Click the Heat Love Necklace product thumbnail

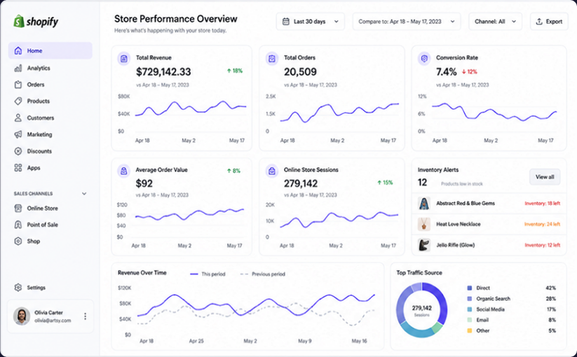[x=424, y=224]
